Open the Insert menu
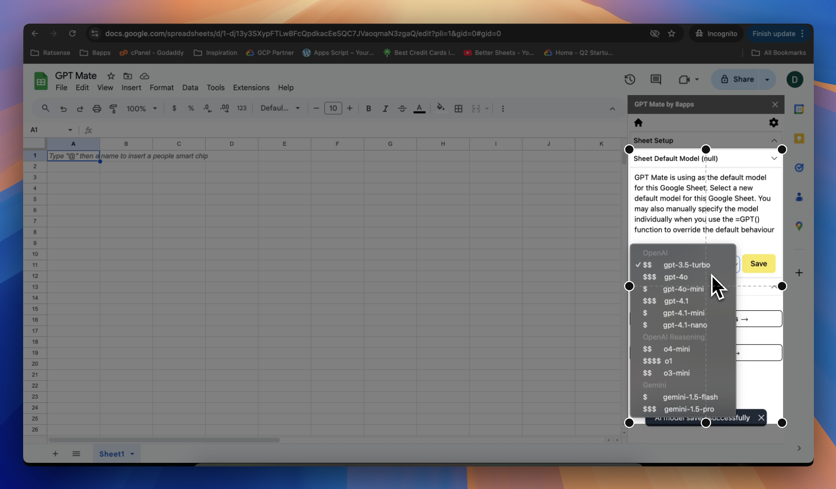This screenshot has height=489, width=836. coord(131,87)
